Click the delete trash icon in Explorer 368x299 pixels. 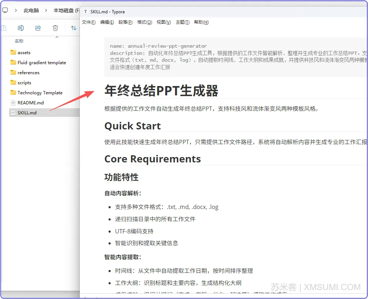pyautogui.click(x=55, y=28)
